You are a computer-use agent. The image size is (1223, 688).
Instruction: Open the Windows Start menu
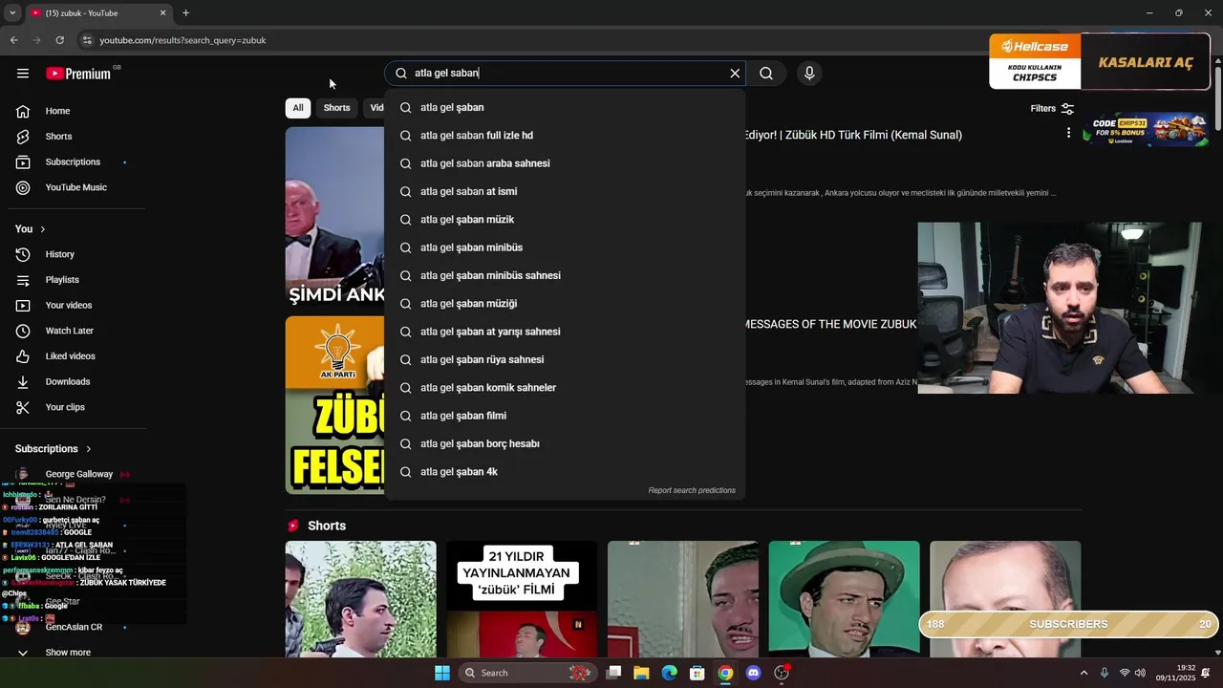[442, 673]
